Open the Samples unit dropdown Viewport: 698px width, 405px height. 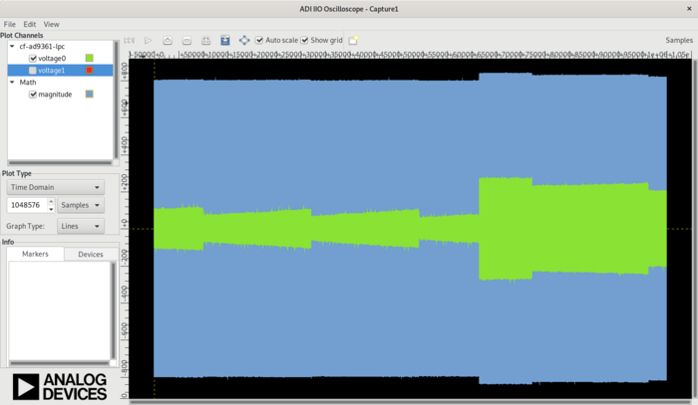click(x=81, y=205)
